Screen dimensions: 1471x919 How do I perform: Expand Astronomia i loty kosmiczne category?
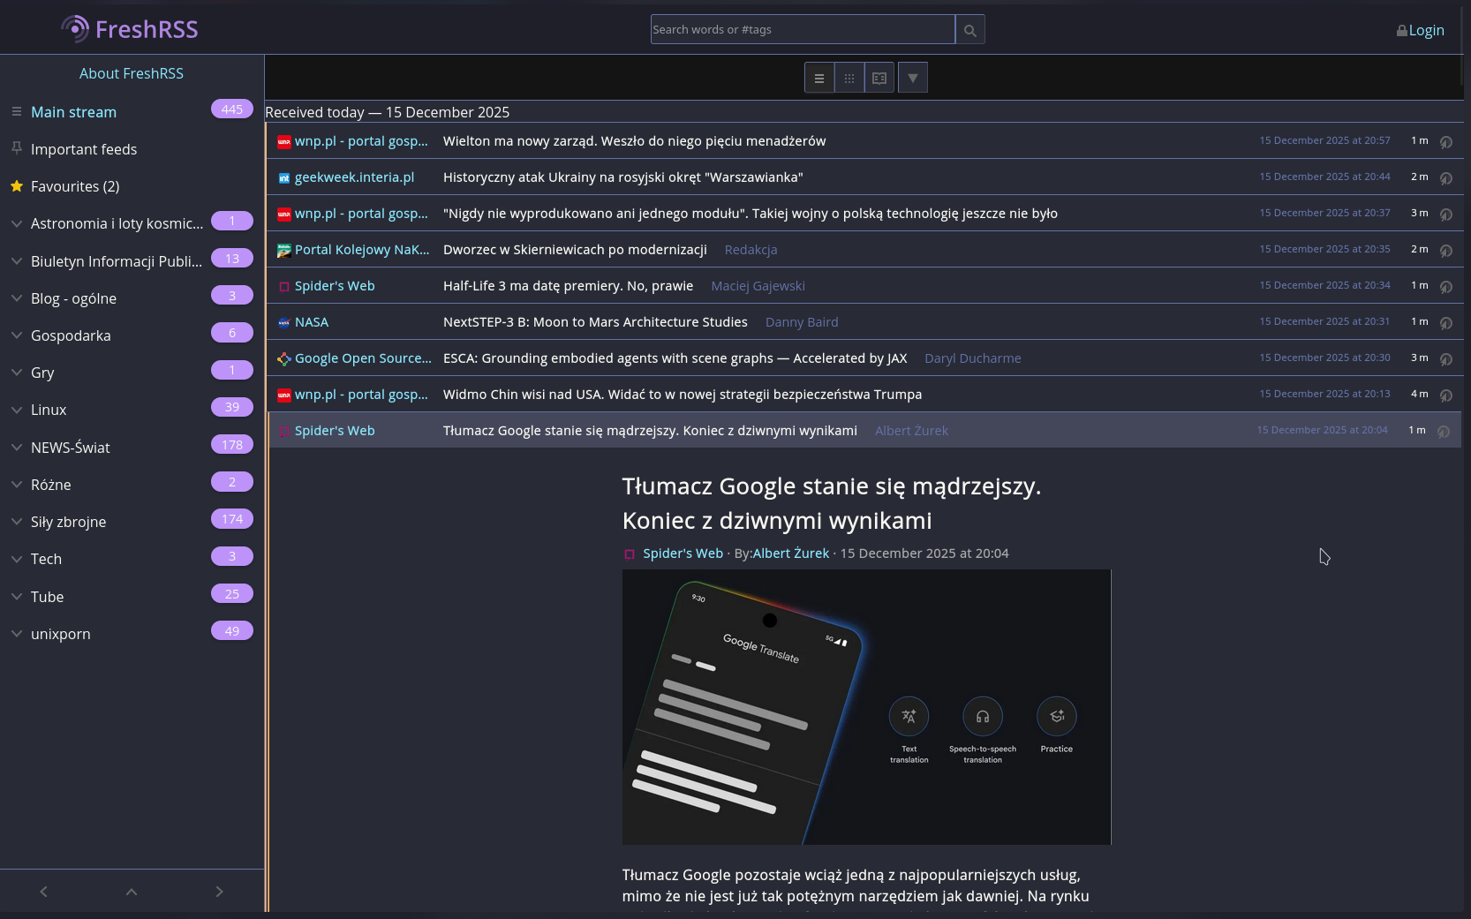click(16, 223)
